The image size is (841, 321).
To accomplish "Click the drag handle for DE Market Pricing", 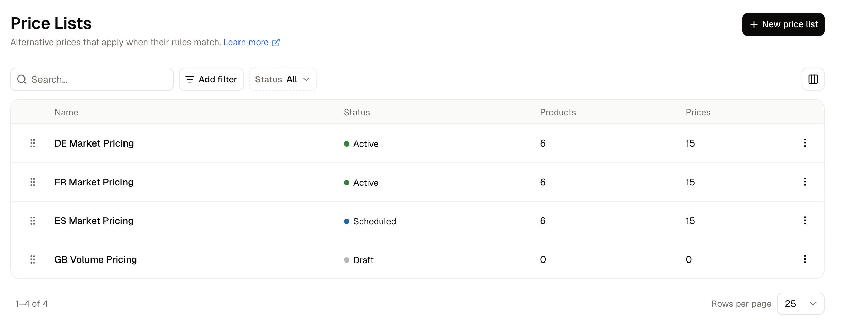I will point(33,143).
